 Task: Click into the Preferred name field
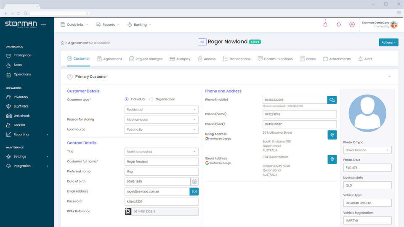point(161,172)
